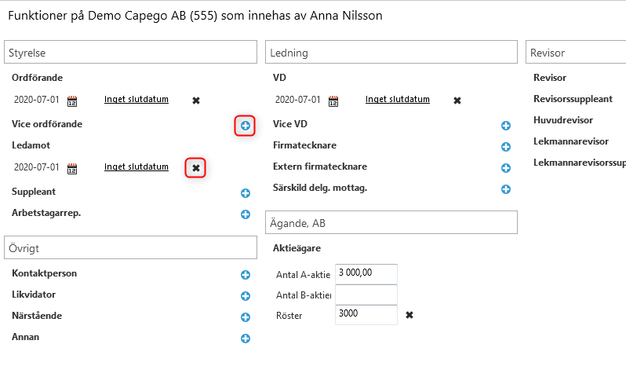Viewport: 626px width, 377px height.
Task: Add Suppleant function
Action: pyautogui.click(x=245, y=193)
